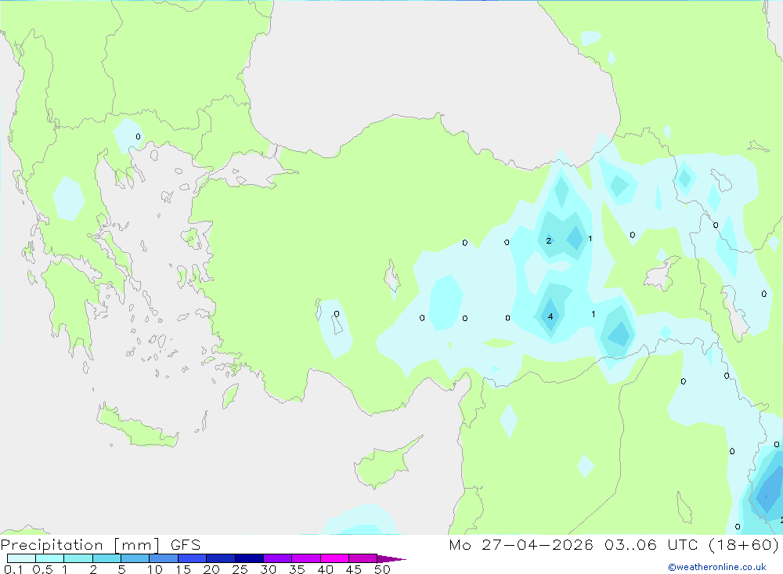Click the "GFS" model label
The height and width of the screenshot is (574, 783).
pos(186,544)
